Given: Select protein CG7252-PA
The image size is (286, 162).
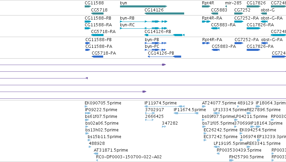Looking at the screenshot, I should click(247, 40).
